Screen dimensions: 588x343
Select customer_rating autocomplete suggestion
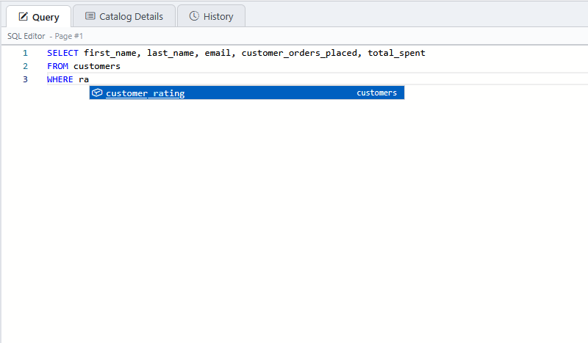click(x=247, y=93)
